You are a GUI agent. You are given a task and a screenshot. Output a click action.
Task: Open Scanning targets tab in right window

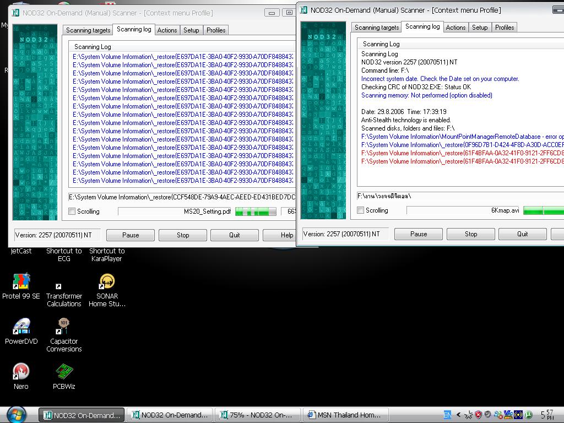coord(377,28)
